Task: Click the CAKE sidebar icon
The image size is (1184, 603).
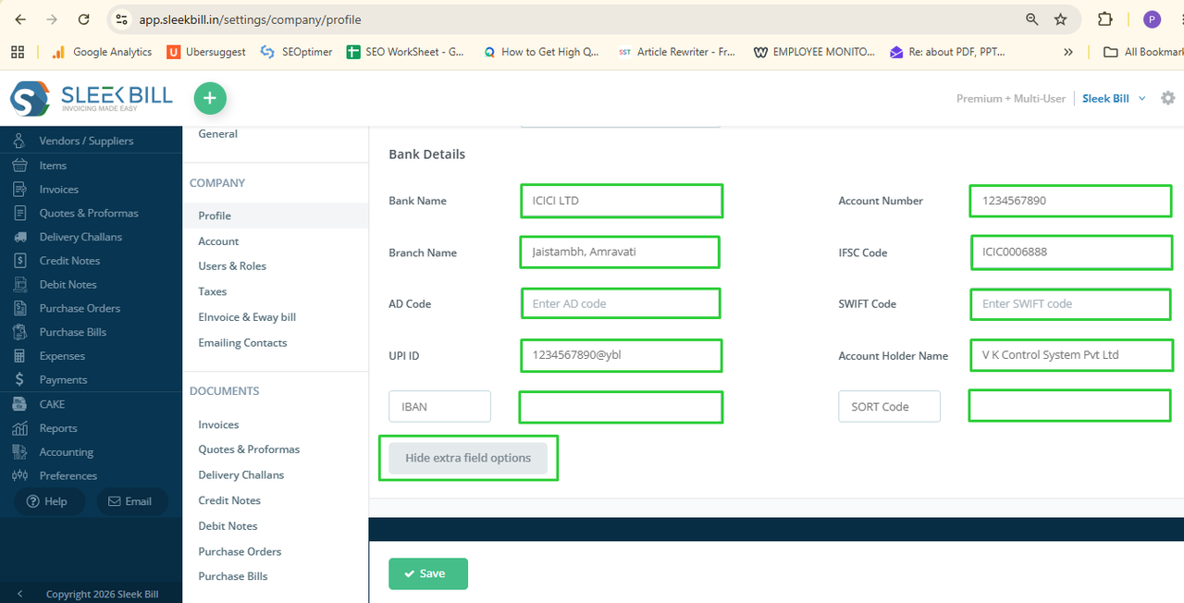Action: (x=19, y=404)
